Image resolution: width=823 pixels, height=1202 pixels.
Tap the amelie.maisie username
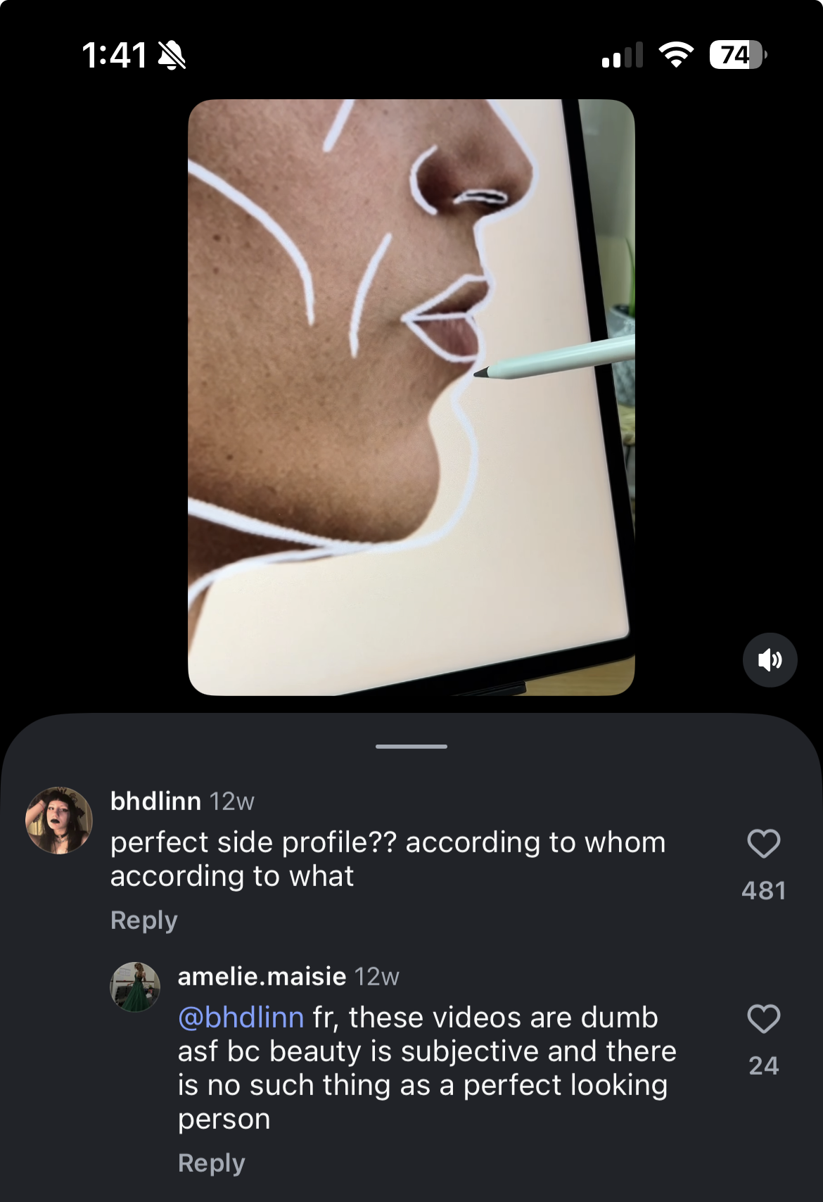click(x=262, y=976)
